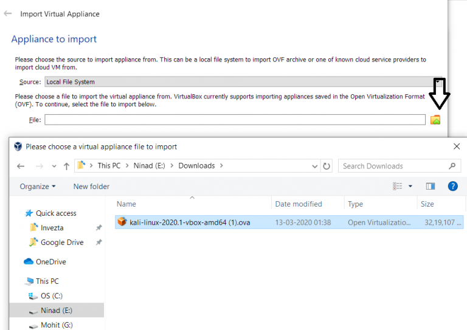Select Google Drive in Quick access
Screen dimensions: 467x330
[x=61, y=242]
